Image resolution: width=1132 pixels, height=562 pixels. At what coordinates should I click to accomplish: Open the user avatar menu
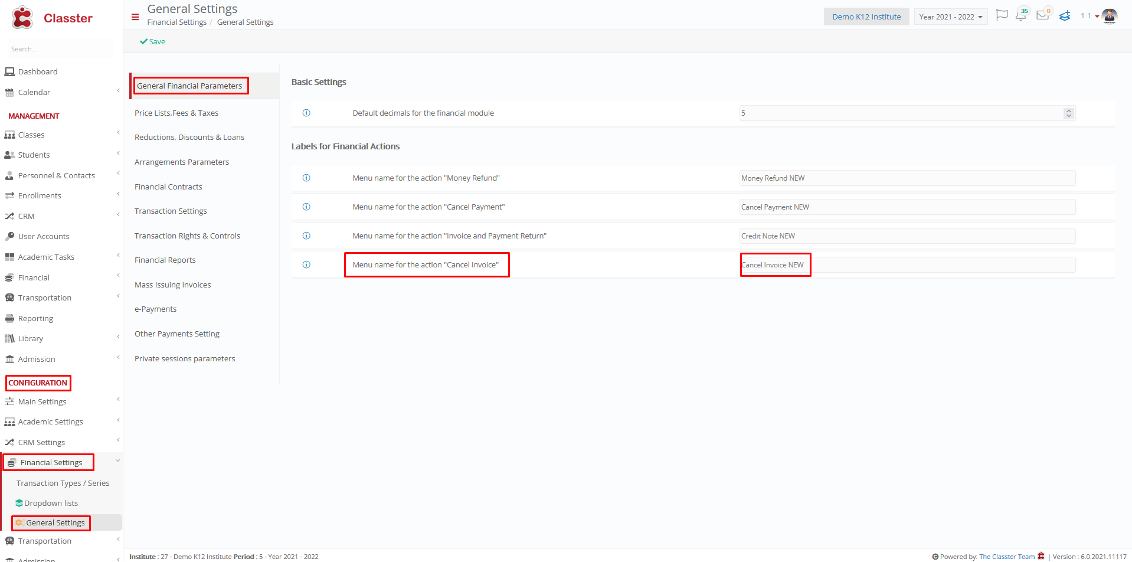1110,16
